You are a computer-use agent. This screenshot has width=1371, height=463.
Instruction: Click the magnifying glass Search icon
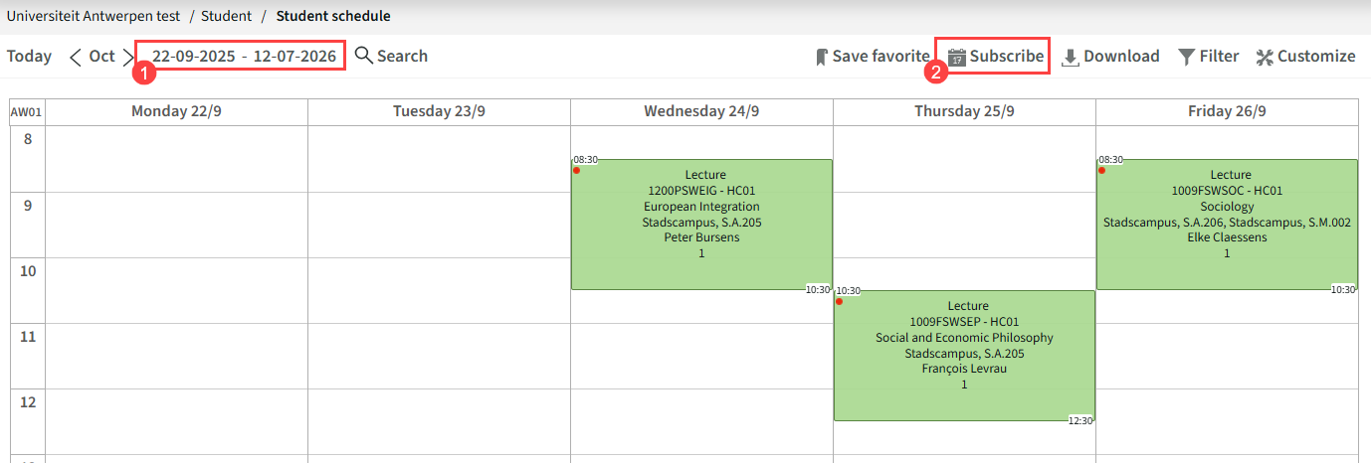(x=364, y=56)
